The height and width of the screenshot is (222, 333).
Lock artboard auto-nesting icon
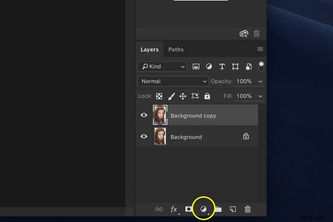pos(195,96)
